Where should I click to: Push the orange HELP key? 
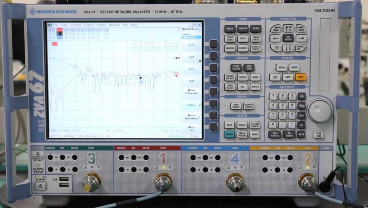click(301, 77)
